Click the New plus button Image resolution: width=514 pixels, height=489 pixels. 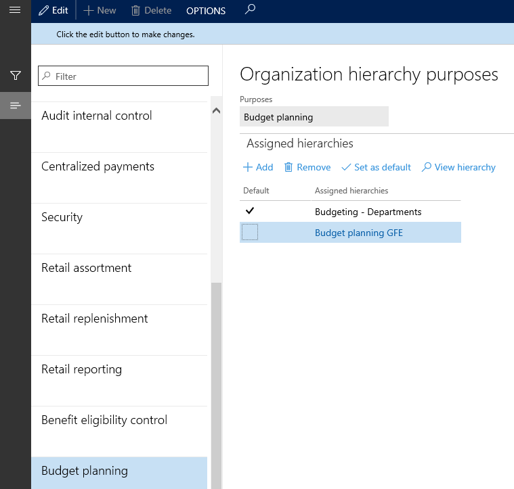100,11
